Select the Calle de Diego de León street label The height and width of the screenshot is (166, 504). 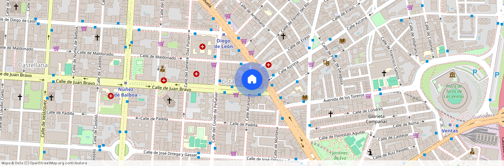18,20
